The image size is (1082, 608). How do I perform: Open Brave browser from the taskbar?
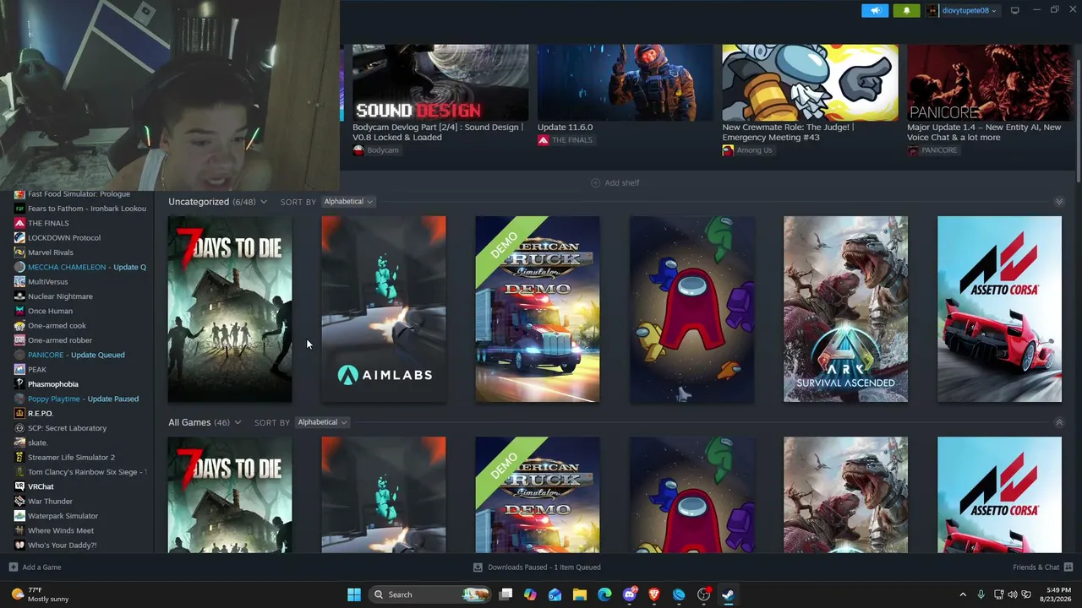pyautogui.click(x=654, y=594)
